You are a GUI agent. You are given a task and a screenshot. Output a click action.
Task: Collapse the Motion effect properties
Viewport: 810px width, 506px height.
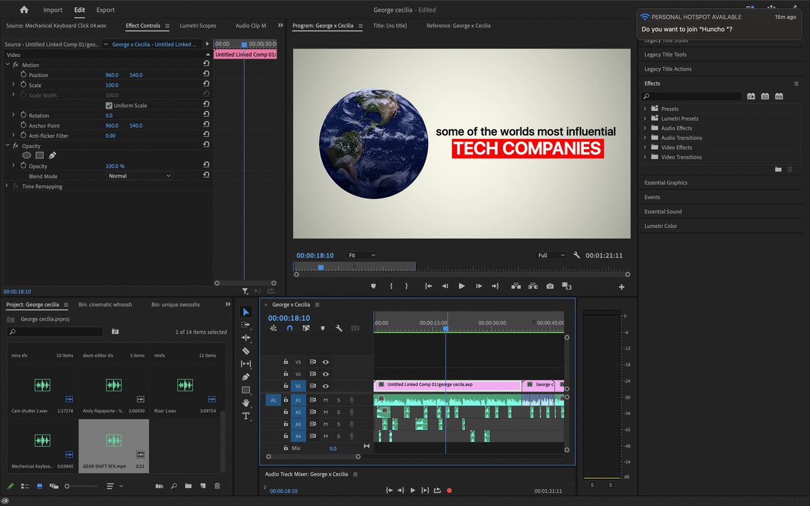point(7,65)
